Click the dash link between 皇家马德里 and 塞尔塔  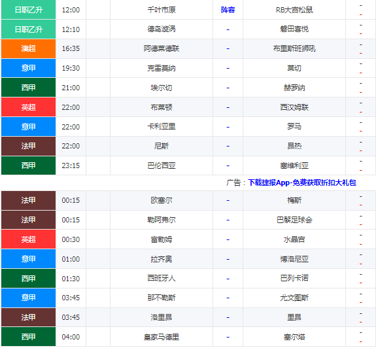(228, 338)
